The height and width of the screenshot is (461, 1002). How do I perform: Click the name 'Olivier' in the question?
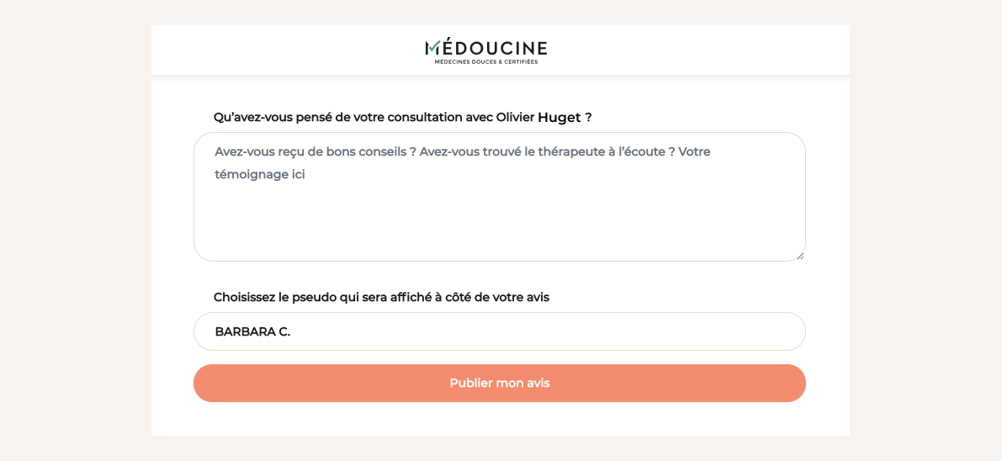click(515, 117)
